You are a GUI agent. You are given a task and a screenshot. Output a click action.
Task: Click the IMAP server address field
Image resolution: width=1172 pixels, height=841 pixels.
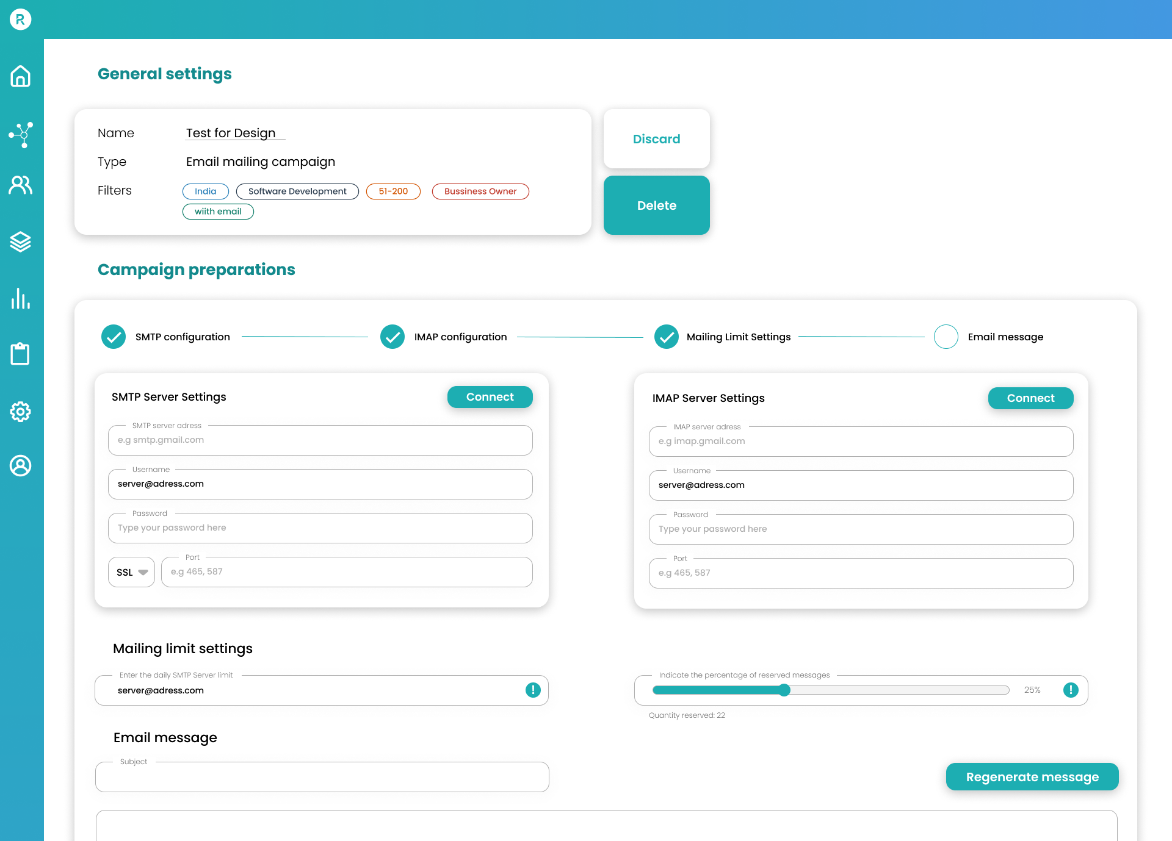(x=860, y=442)
